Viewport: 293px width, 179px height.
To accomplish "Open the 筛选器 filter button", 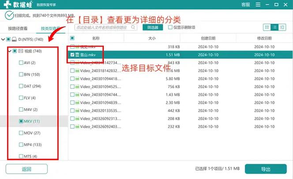I will tap(153, 27).
